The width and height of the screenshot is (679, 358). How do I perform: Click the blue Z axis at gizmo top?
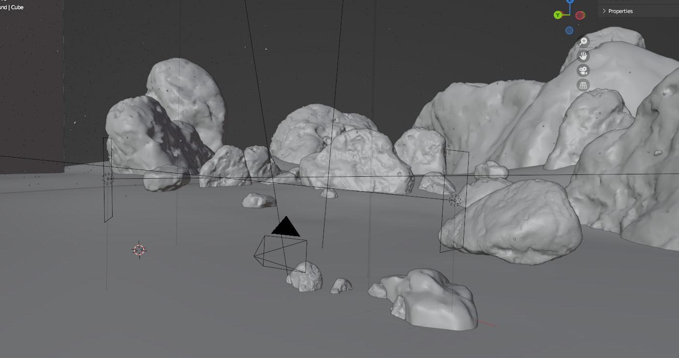coord(570,1)
